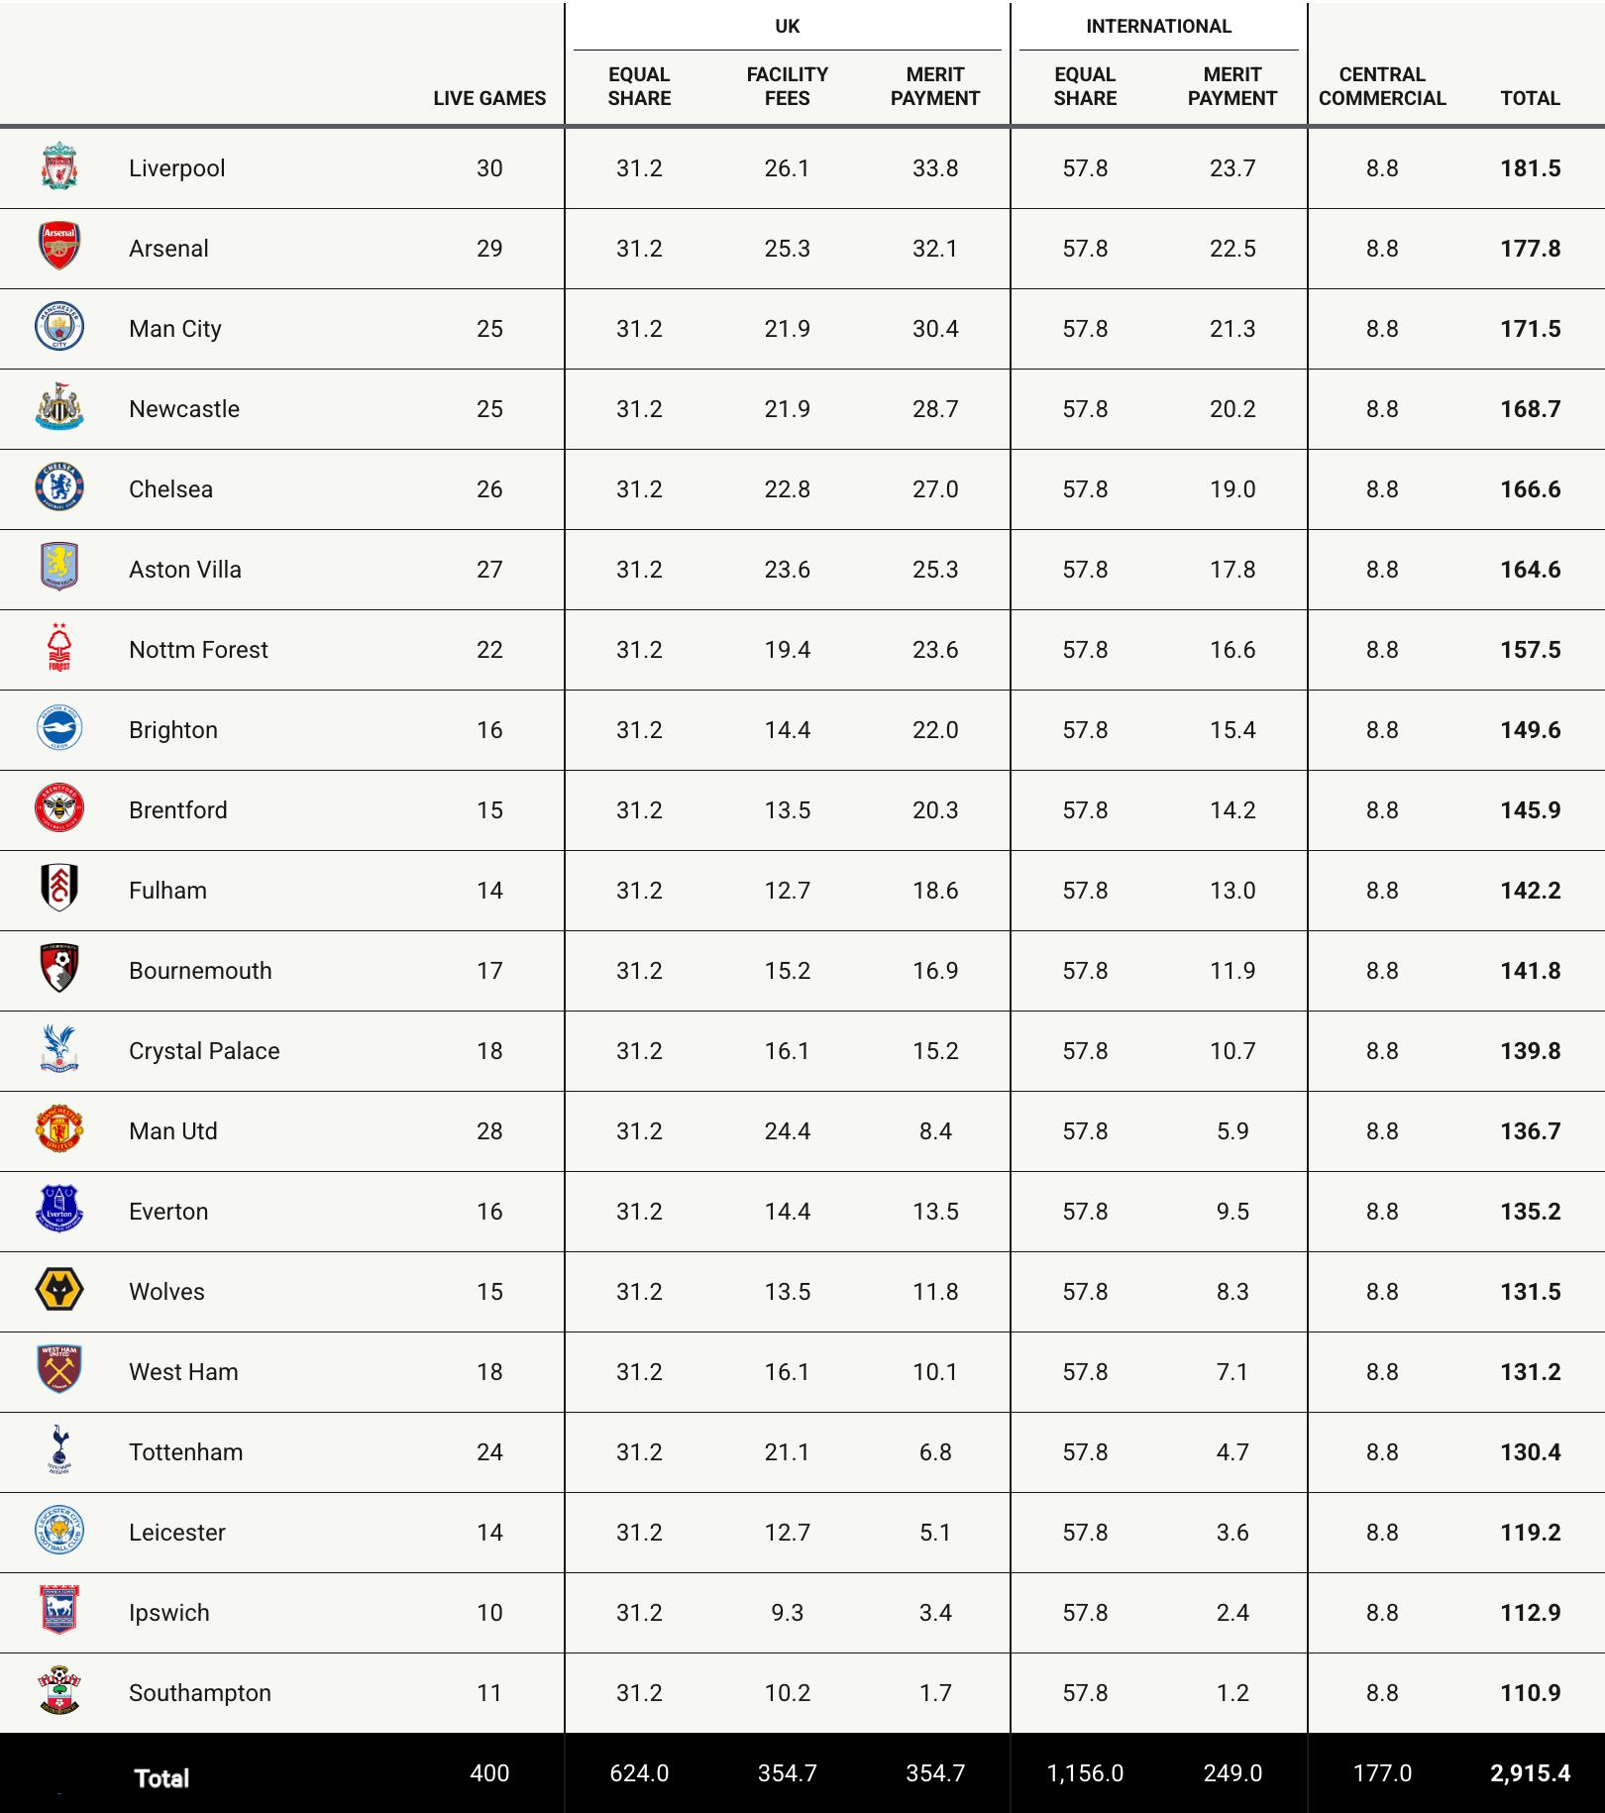
Task: Click the Man Utd club crest
Action: click(x=59, y=1129)
